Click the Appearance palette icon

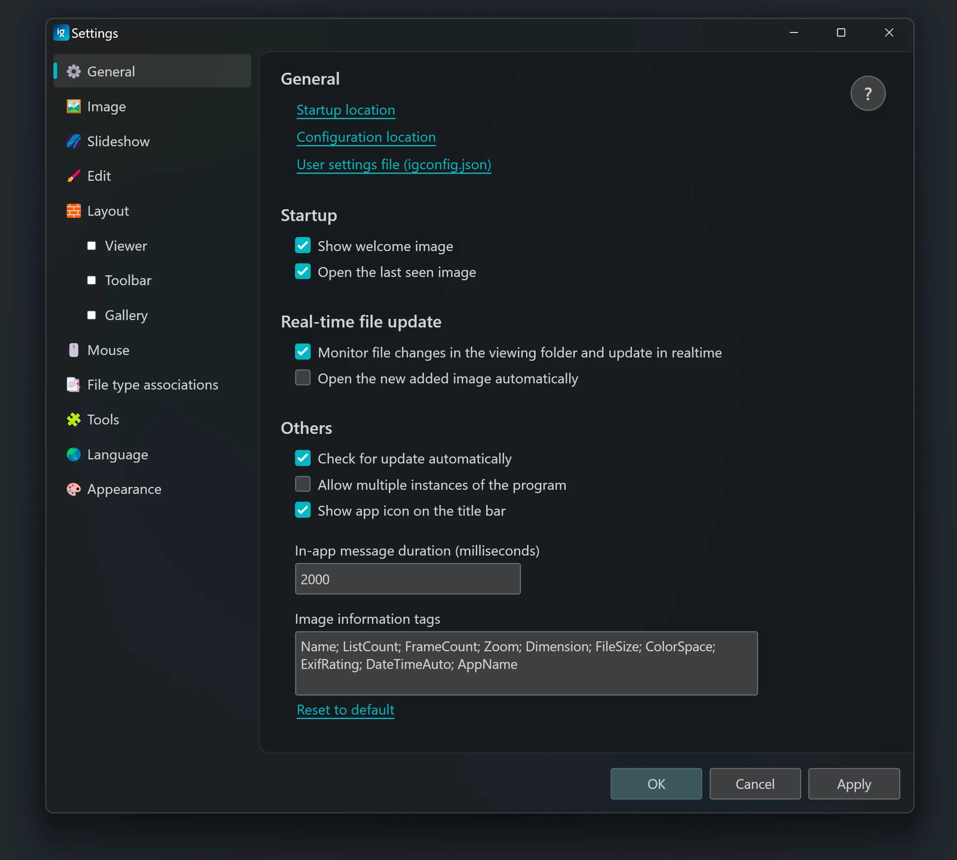pos(73,489)
